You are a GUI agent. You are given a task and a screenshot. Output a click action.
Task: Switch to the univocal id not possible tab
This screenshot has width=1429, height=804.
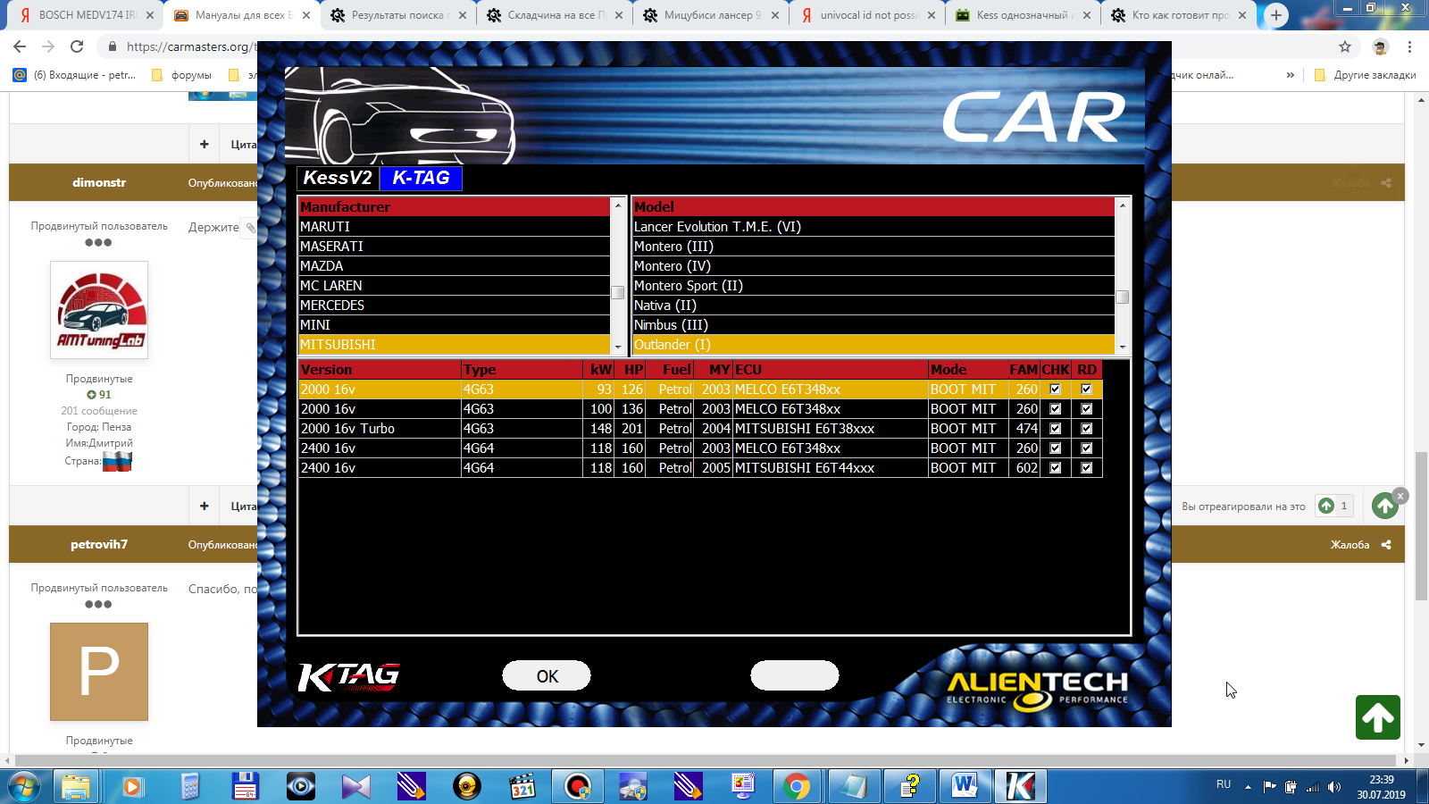coord(866,15)
